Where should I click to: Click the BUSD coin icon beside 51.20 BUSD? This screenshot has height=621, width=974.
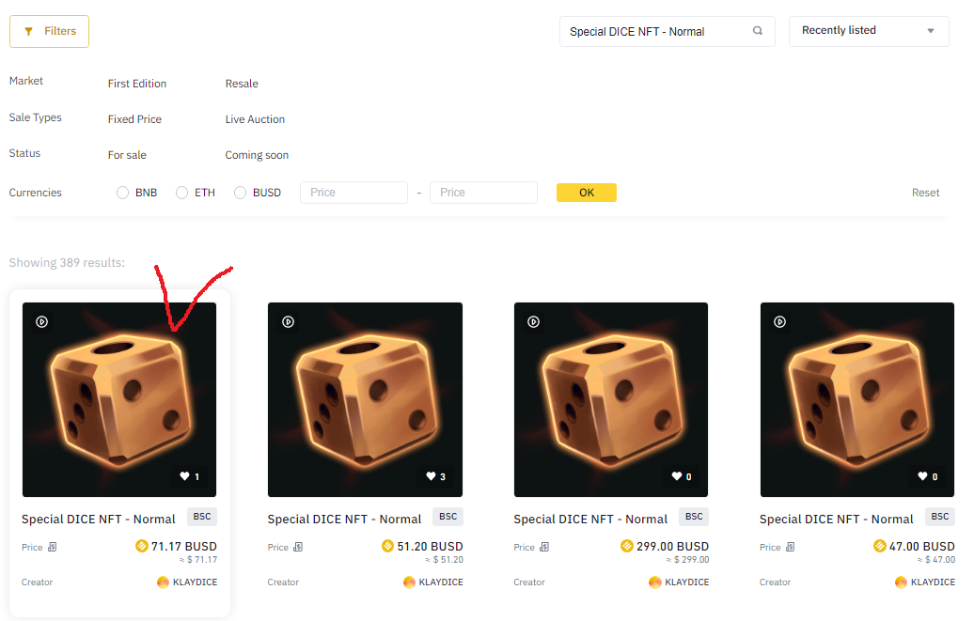[x=387, y=546]
